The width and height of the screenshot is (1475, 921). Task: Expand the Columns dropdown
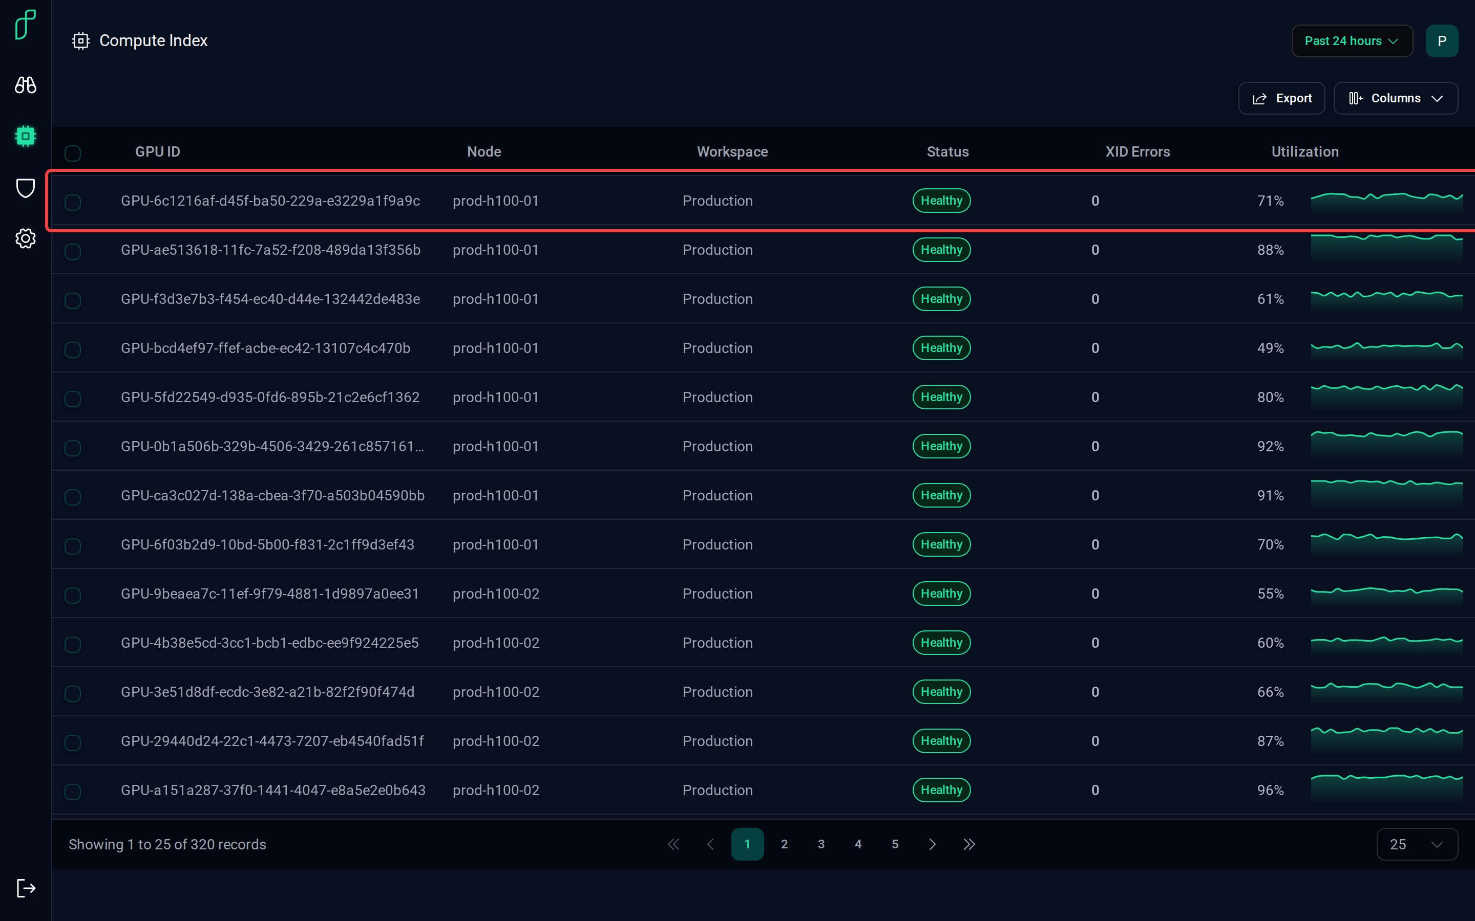[1395, 98]
